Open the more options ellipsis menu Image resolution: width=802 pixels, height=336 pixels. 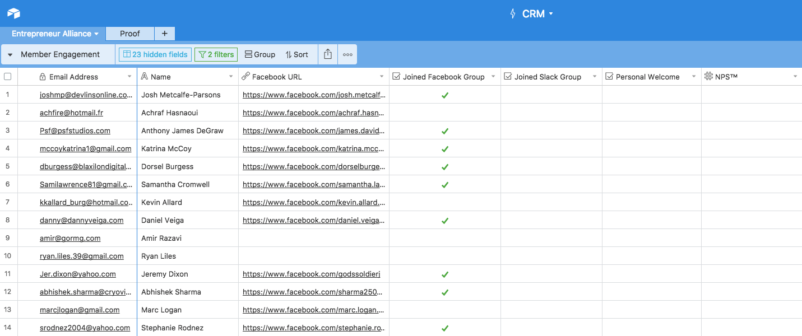pos(347,54)
